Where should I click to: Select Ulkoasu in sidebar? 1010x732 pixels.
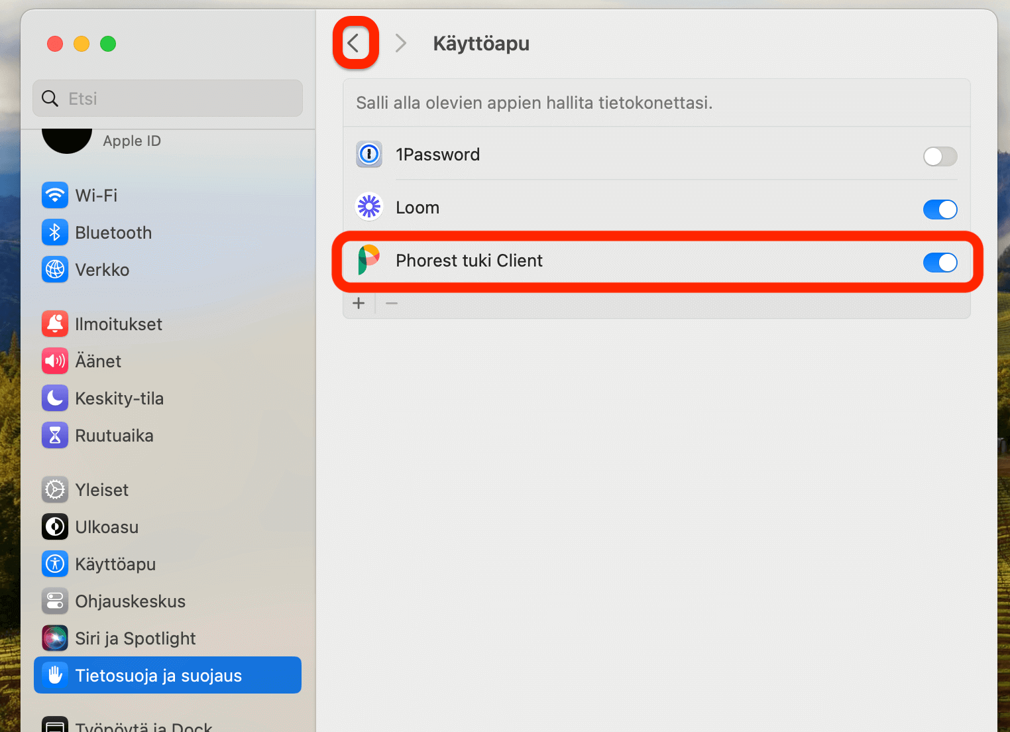tap(107, 527)
